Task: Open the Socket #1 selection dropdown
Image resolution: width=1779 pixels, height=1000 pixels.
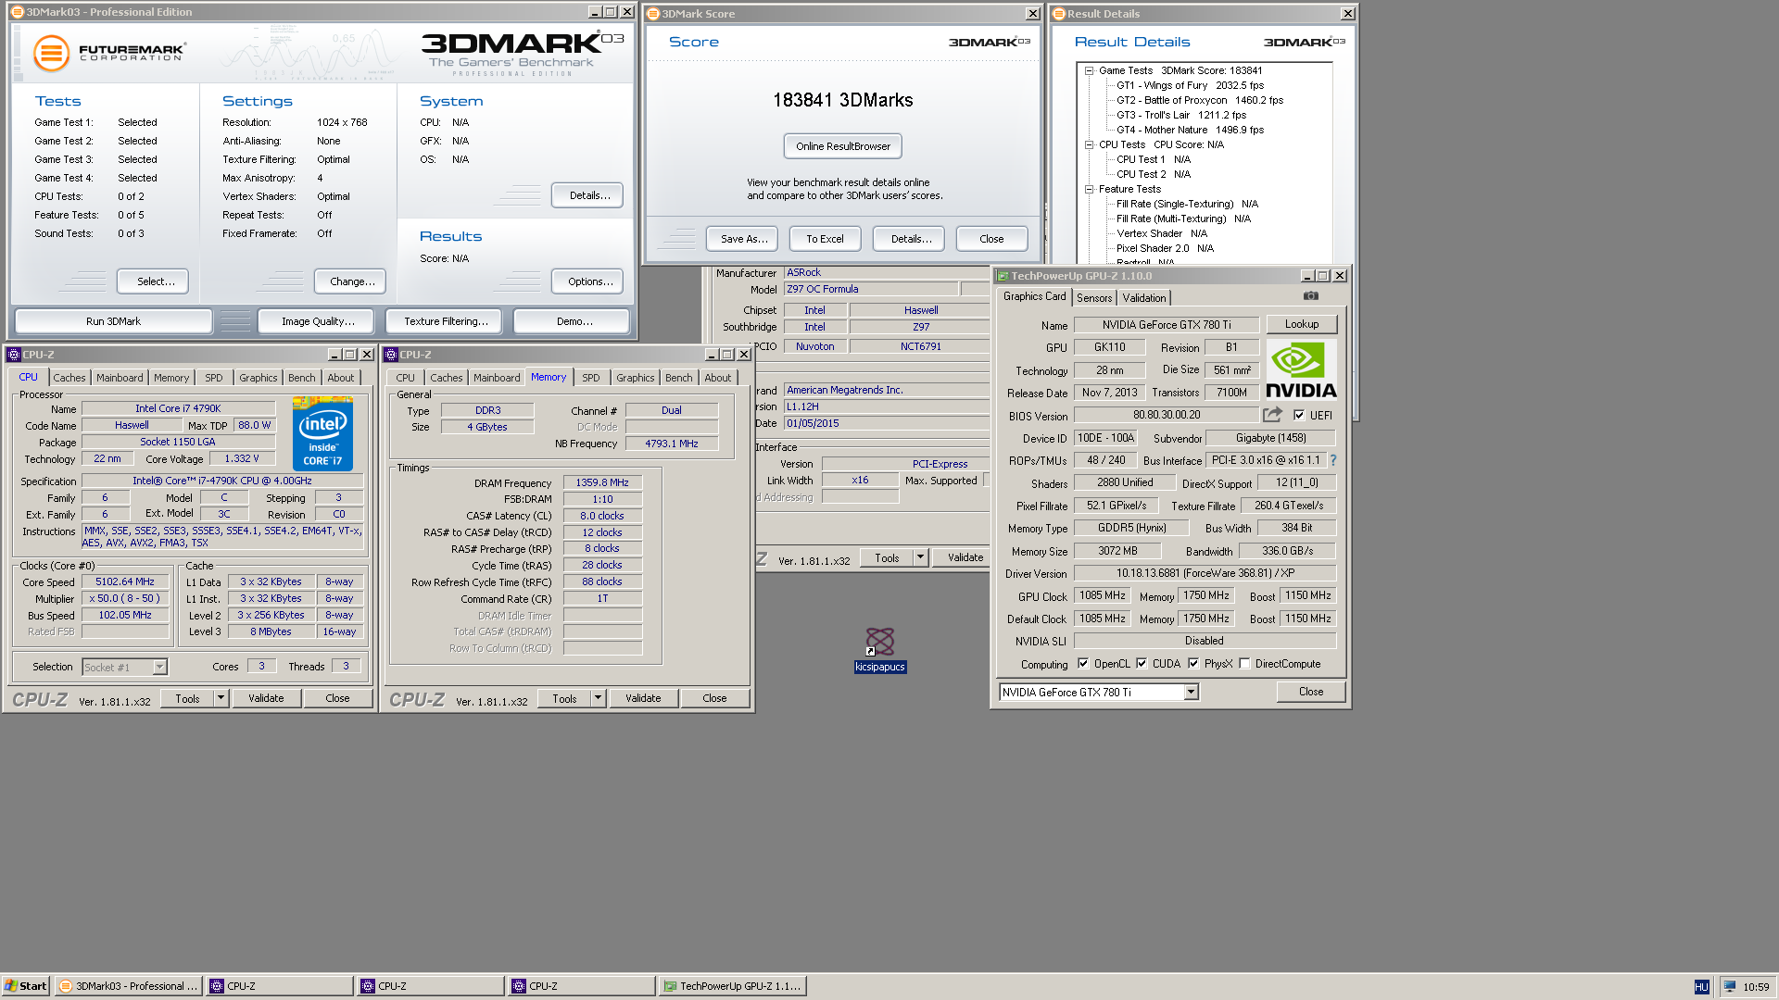Action: coord(159,667)
